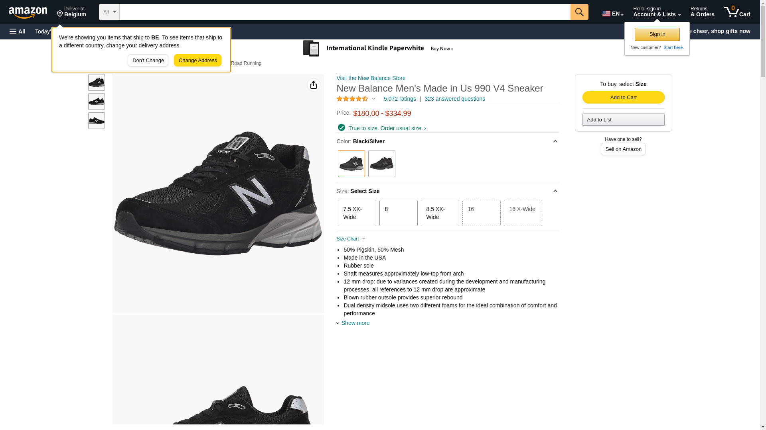The width and height of the screenshot is (766, 430).
Task: Select size 8
Action: point(398,213)
